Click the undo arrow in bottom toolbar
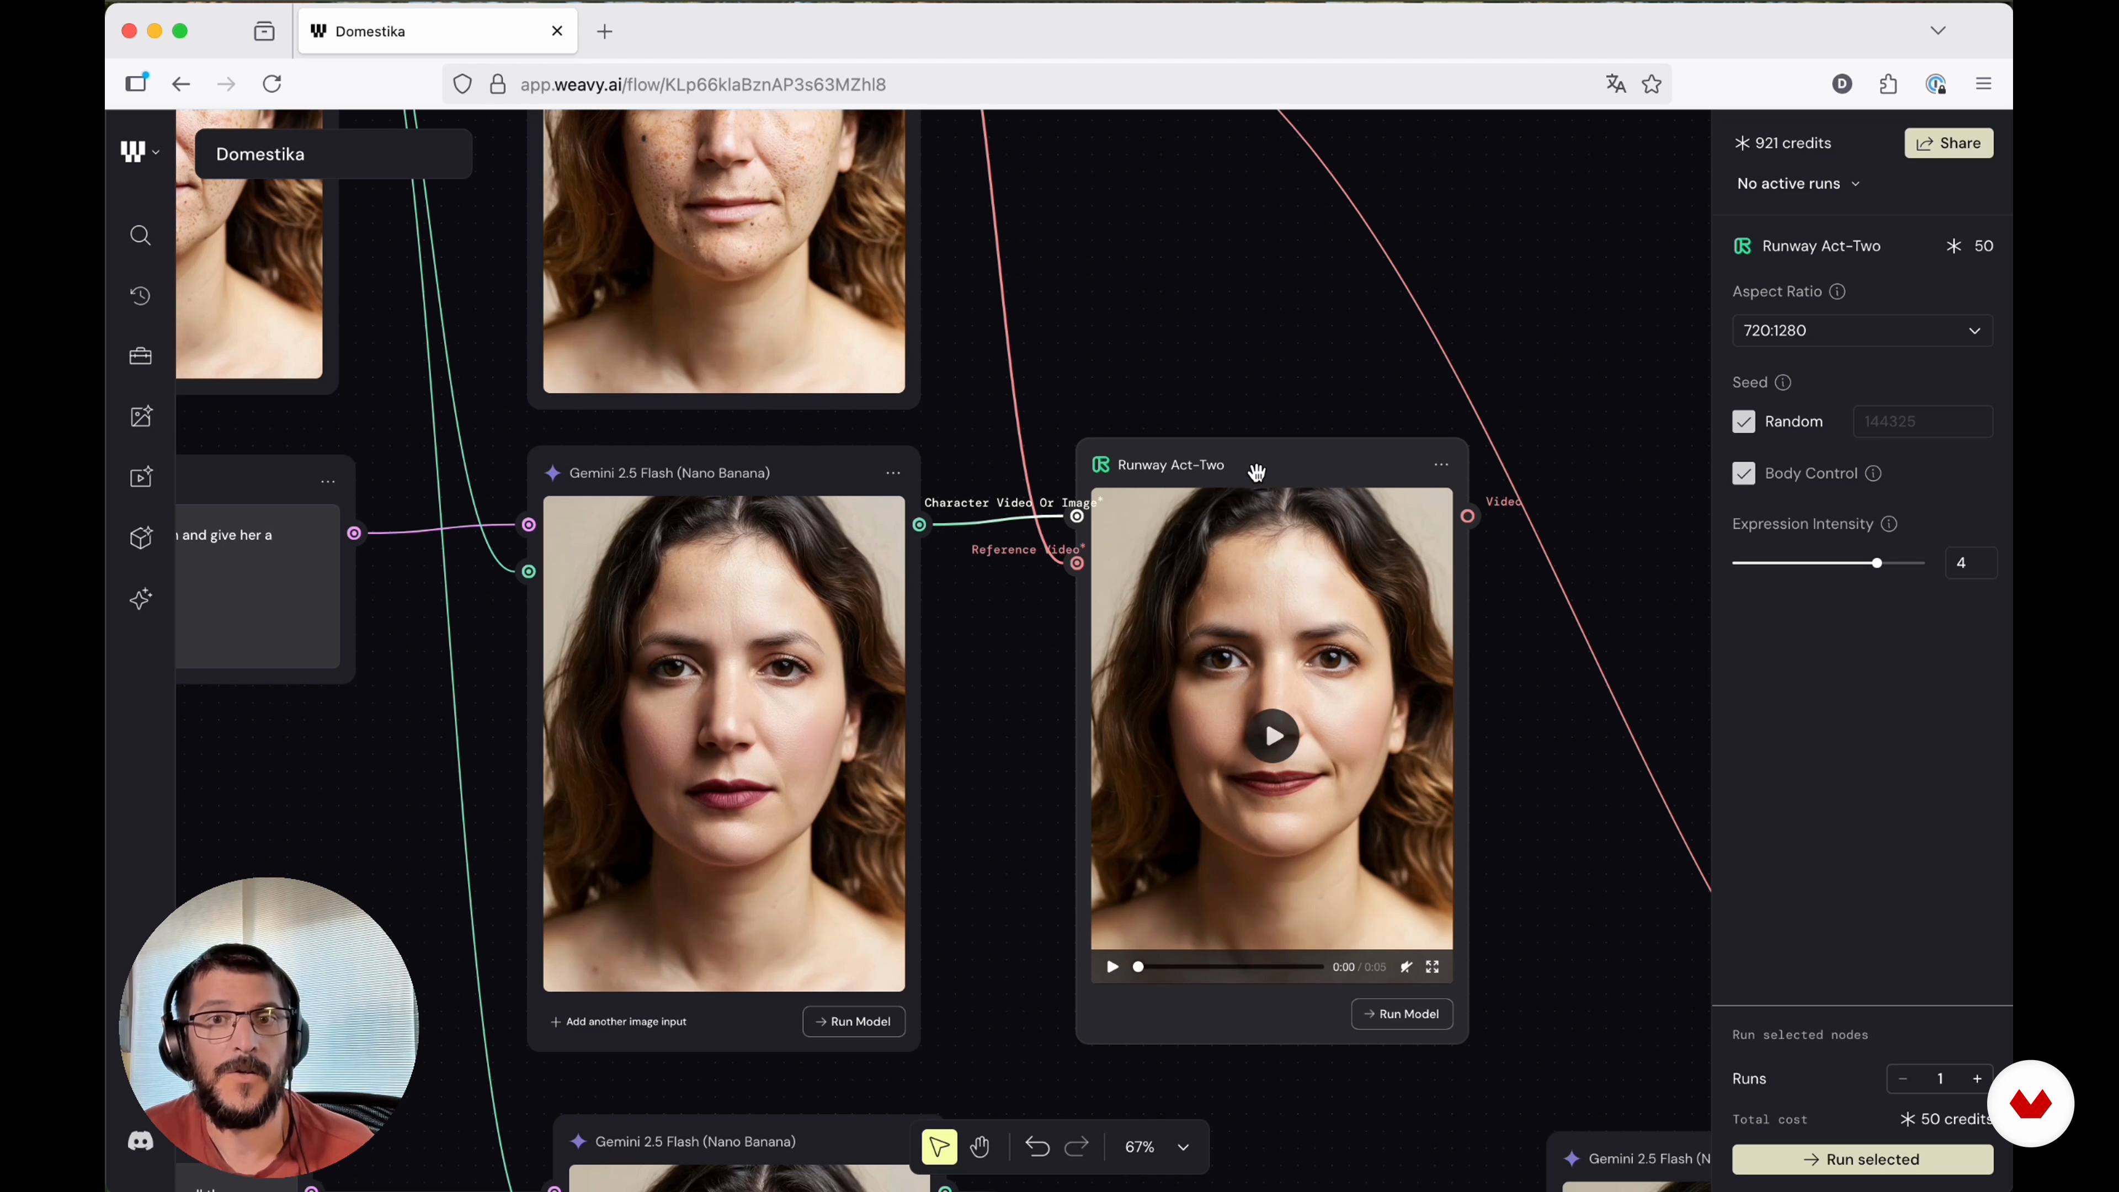Image resolution: width=2119 pixels, height=1192 pixels. point(1037,1147)
